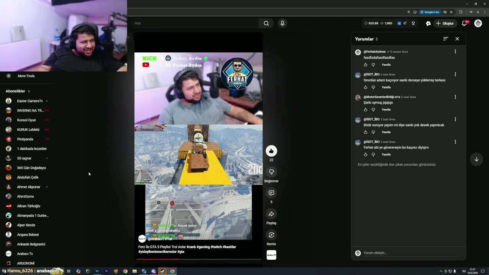Screen dimensions: 489x275
Task: Focus the Ara search input field
Action: [195, 23]
